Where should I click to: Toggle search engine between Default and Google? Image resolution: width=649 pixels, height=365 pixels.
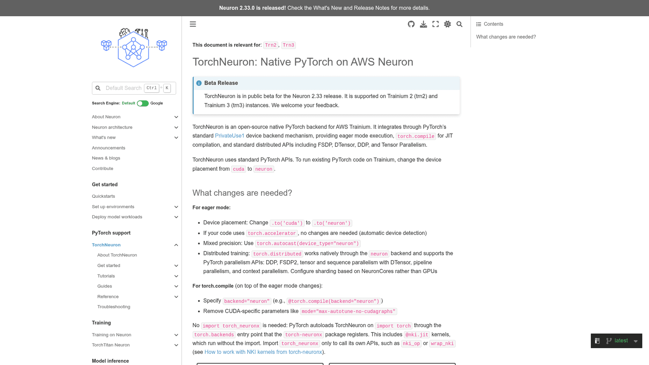coord(143,103)
